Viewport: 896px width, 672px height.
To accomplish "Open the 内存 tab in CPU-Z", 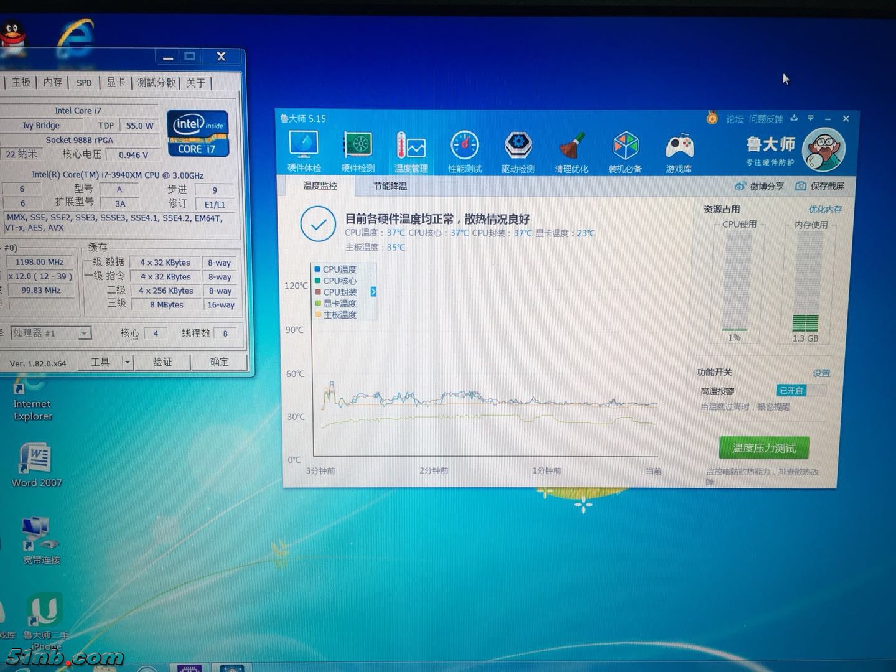I will pos(52,82).
